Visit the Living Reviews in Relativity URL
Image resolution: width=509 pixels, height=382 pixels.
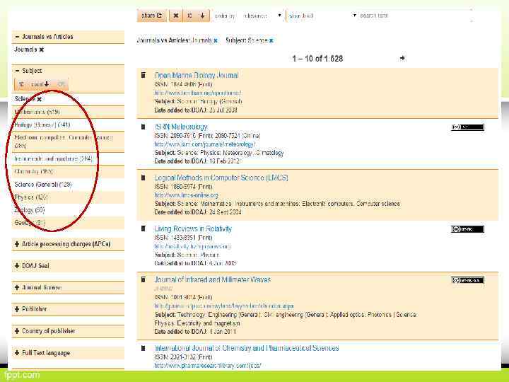192,246
